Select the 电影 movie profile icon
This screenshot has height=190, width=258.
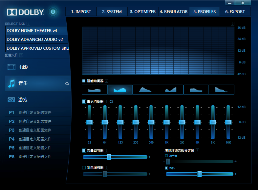coord(11,67)
